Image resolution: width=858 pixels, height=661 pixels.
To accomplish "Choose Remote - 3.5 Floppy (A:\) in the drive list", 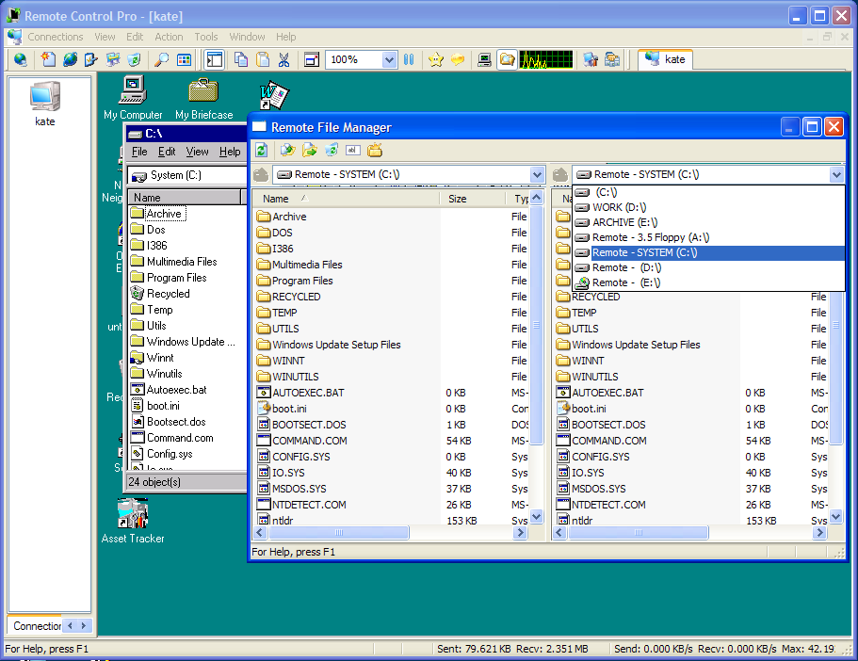I will tap(708, 237).
